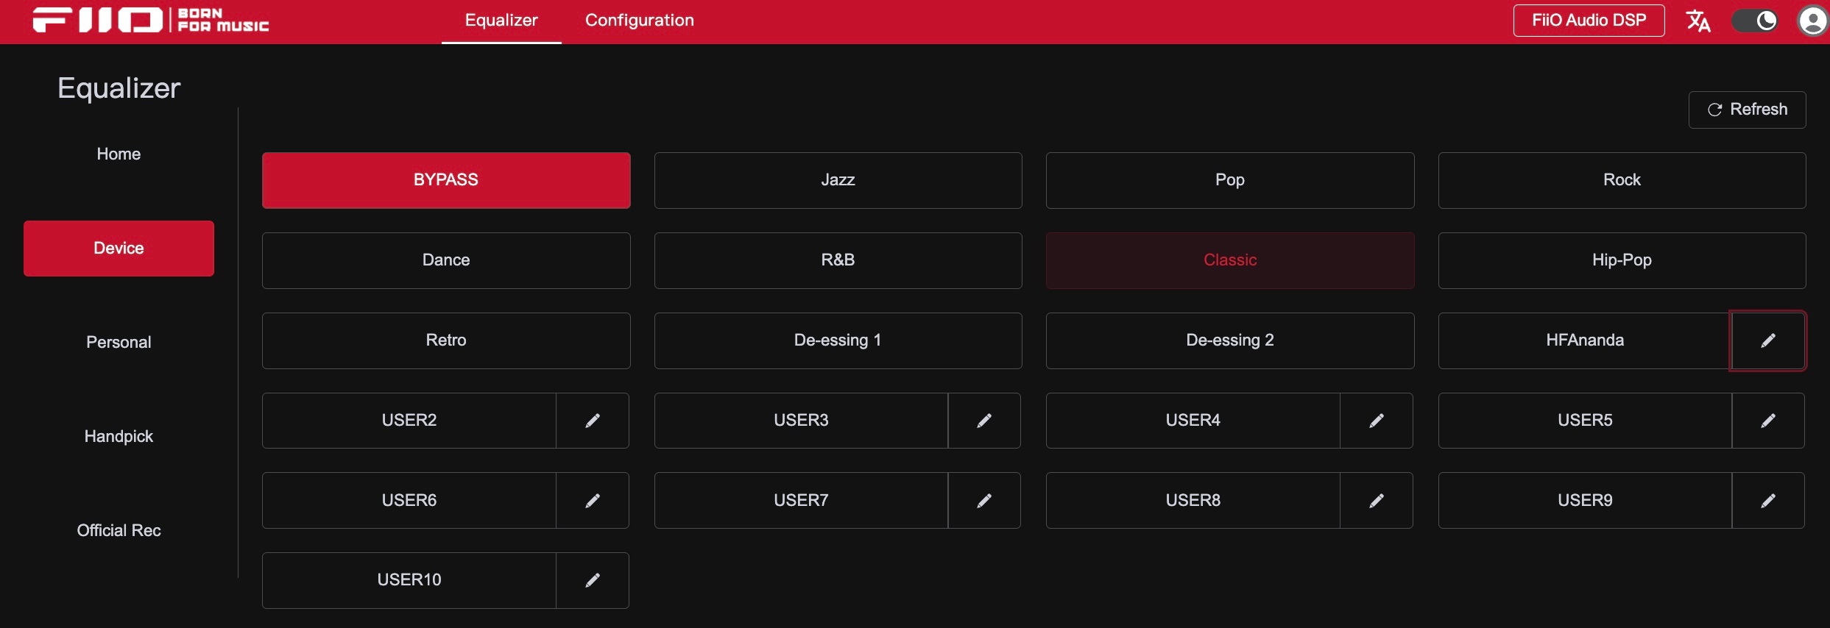
Task: Edit USER7 preset using pencil icon
Action: tap(983, 501)
